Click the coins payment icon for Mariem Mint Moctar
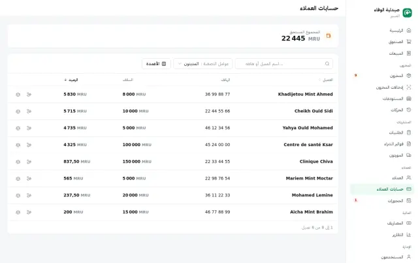 tap(29, 179)
